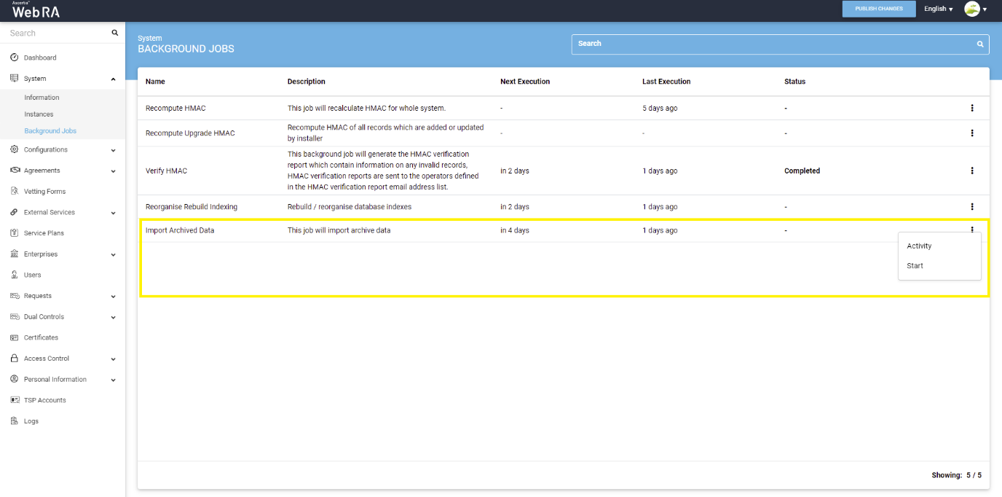Click the sidebar search magnifier icon
Image resolution: width=1002 pixels, height=497 pixels.
tap(114, 33)
